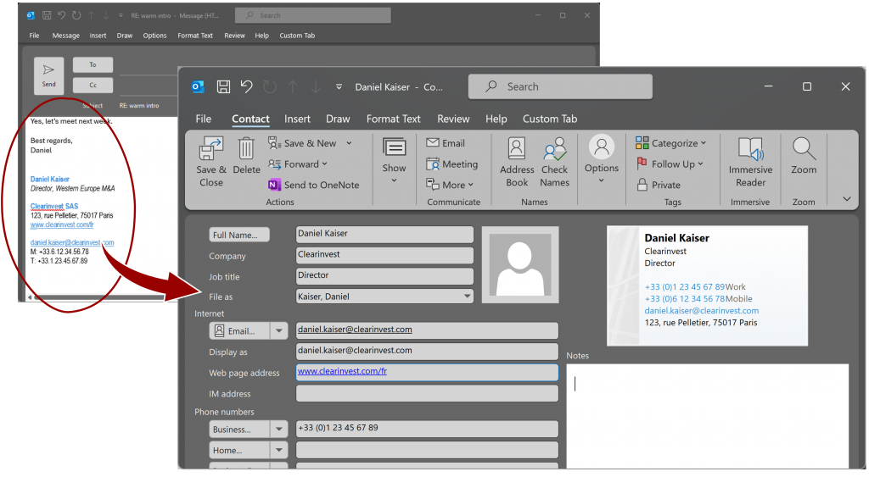Click the Zoom magnifier icon
Screen dimensions: 869x488
click(804, 150)
